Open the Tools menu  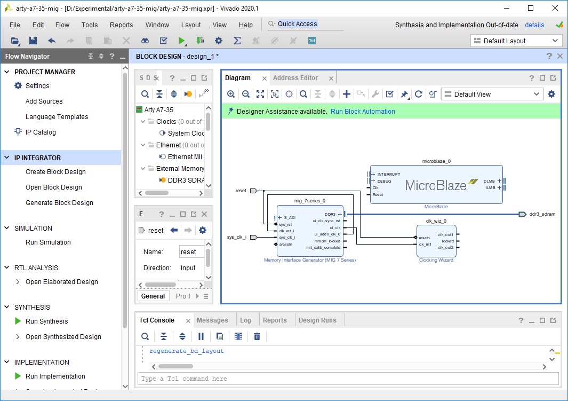90,25
